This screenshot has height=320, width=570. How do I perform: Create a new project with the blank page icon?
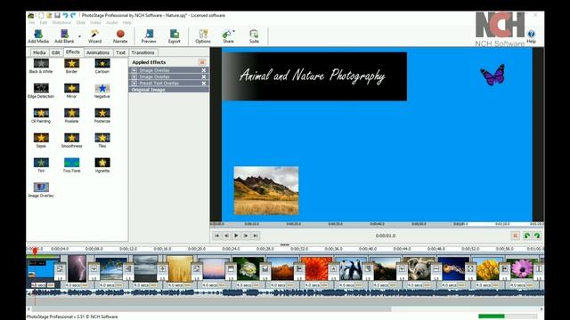click(41, 15)
